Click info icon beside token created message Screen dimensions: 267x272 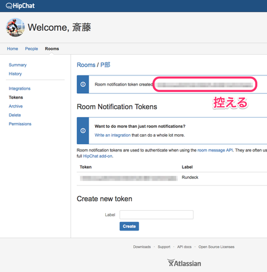(83, 84)
